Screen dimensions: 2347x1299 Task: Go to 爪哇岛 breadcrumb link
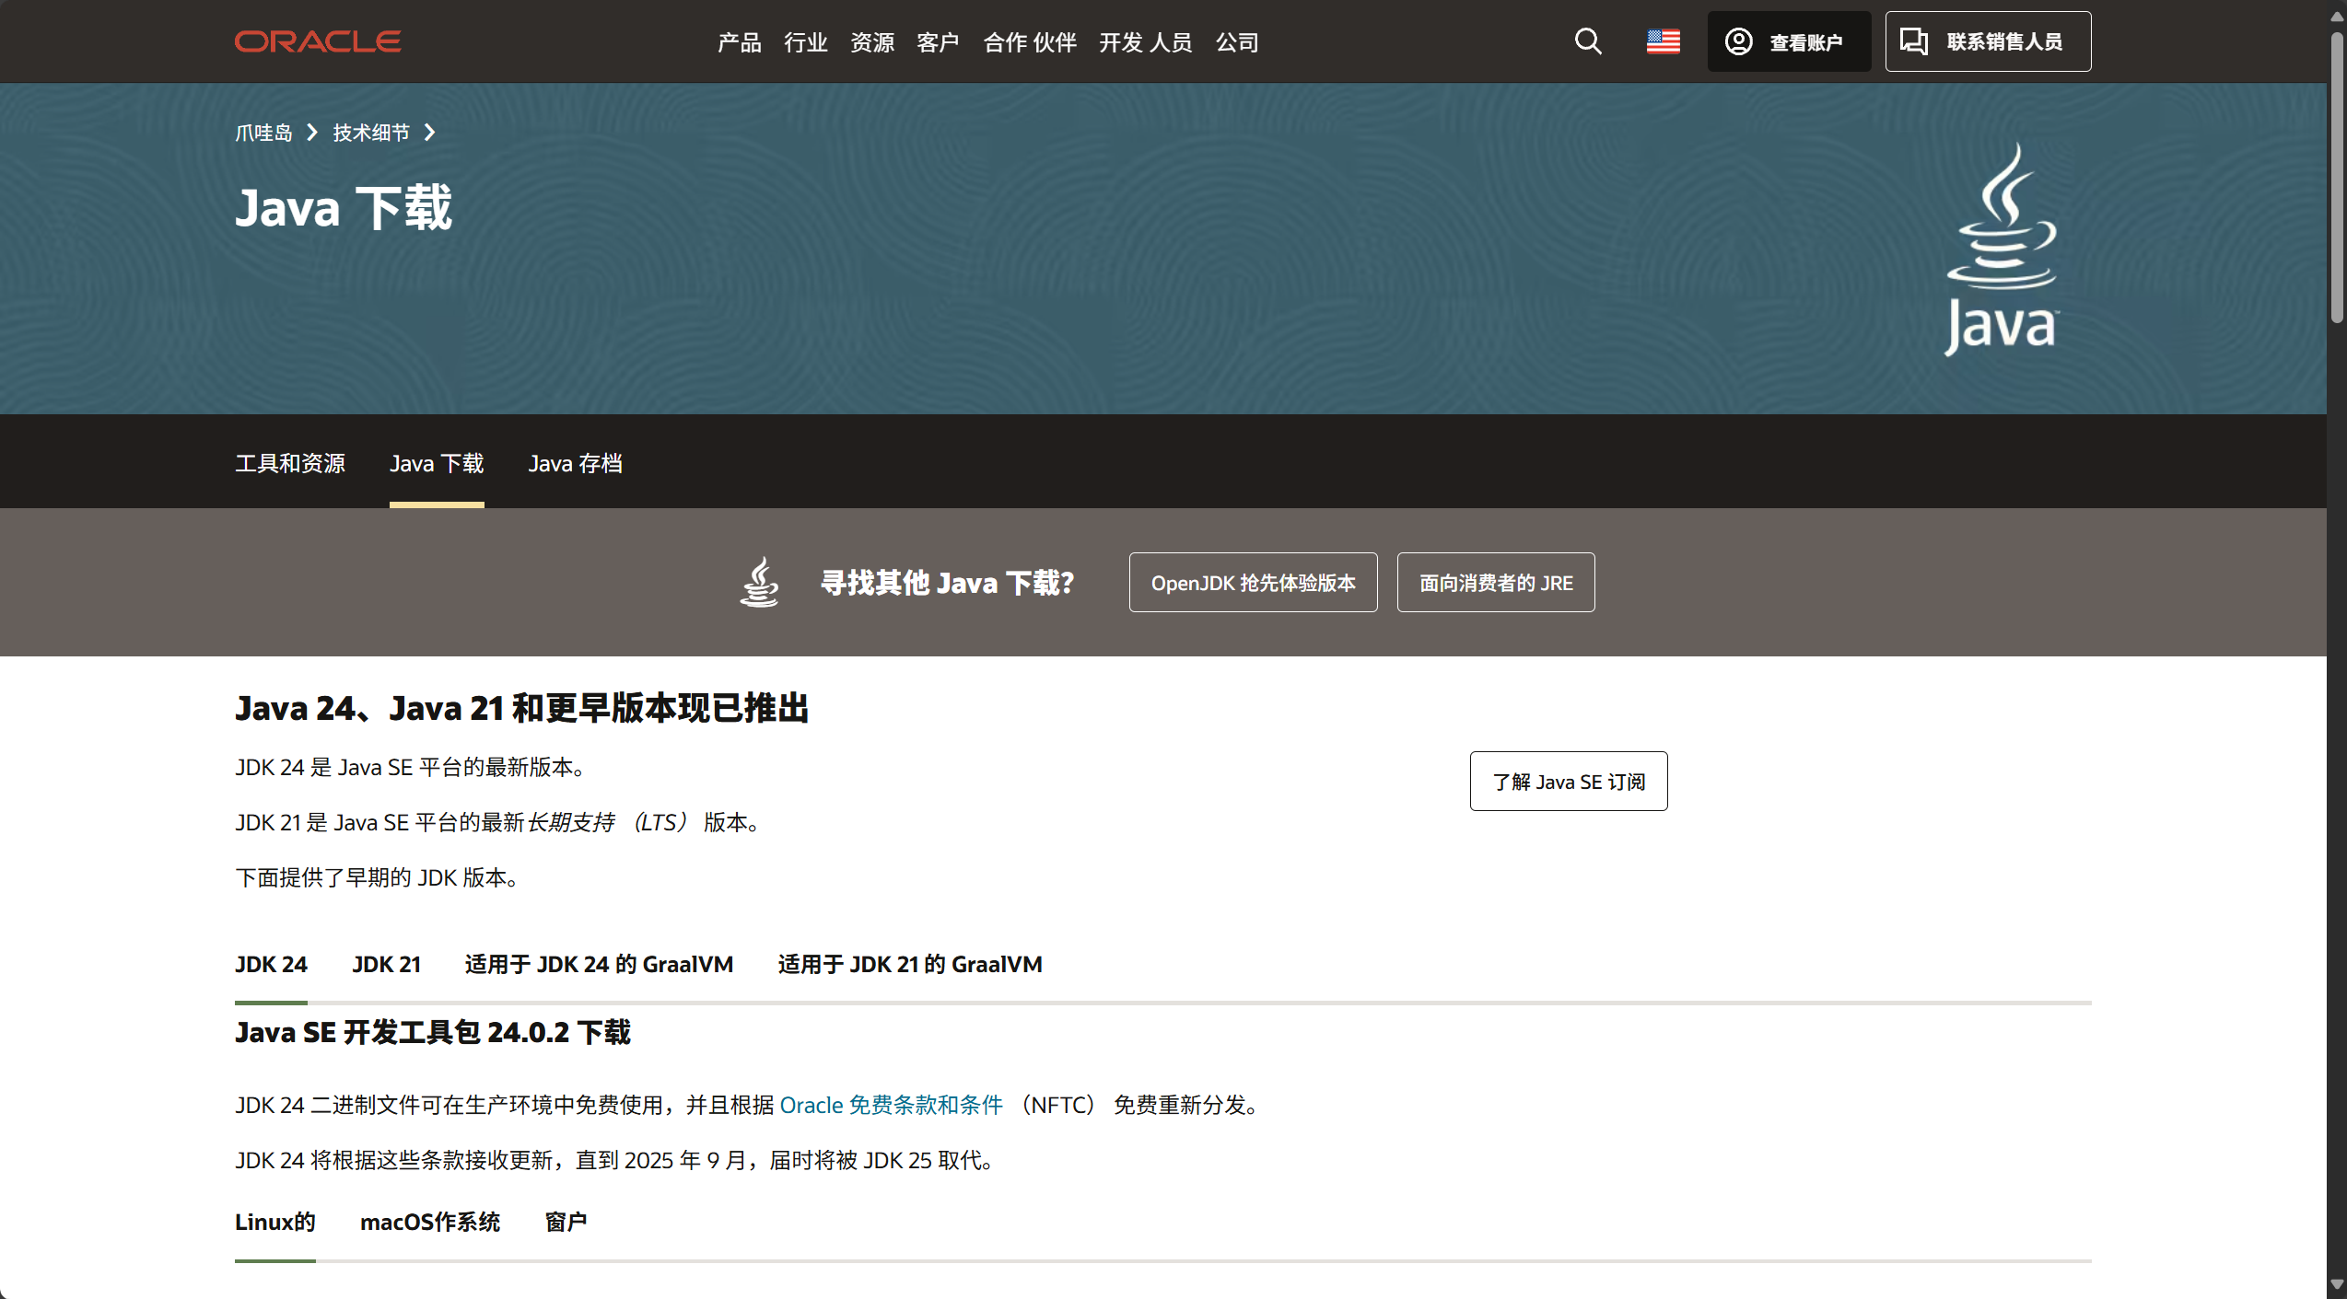click(x=263, y=133)
